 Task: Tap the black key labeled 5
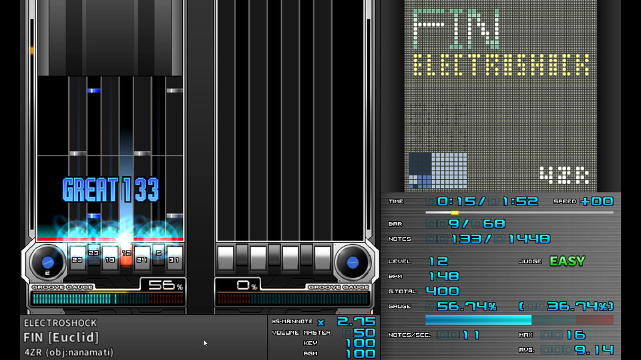159,255
